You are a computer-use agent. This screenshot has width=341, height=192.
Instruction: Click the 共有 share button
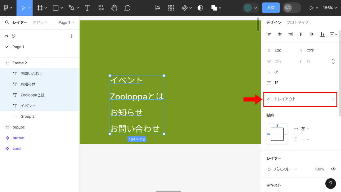click(x=271, y=8)
